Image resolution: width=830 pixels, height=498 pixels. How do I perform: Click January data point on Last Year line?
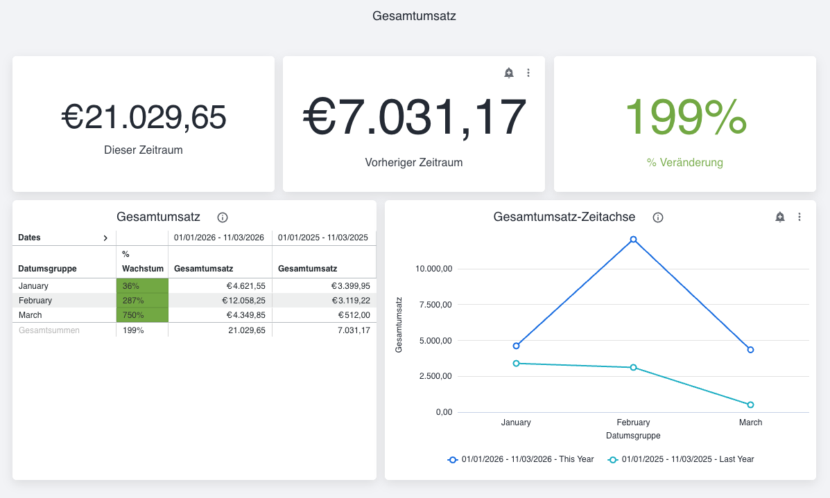coord(516,363)
